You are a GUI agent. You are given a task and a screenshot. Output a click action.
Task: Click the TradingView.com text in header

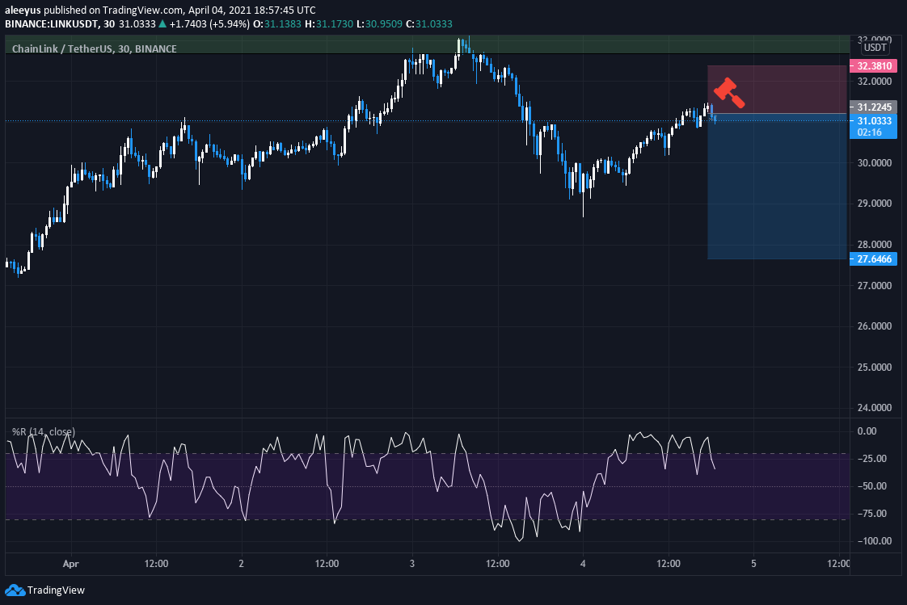tap(143, 10)
